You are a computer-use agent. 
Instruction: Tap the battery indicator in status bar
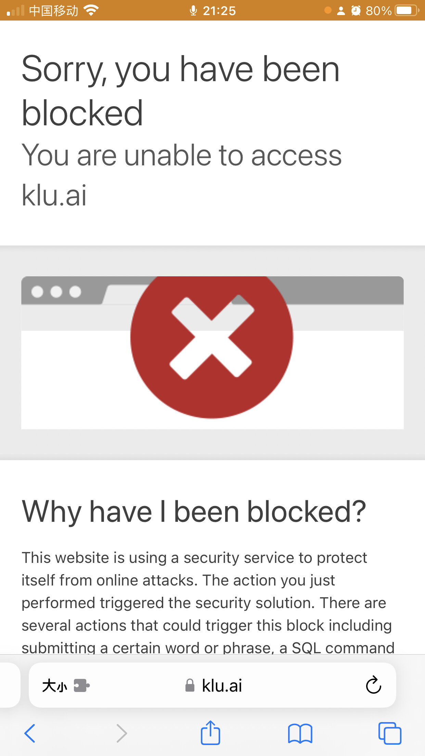click(x=407, y=10)
